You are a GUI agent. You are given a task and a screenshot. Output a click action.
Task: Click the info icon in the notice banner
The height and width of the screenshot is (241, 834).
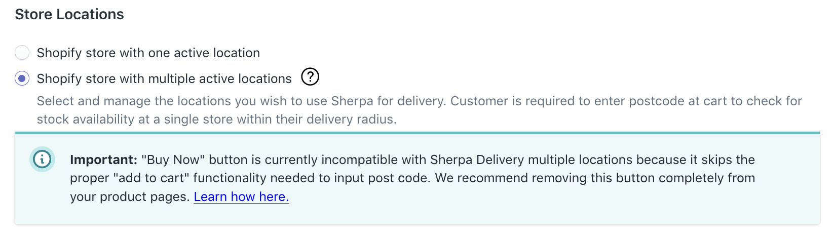(x=42, y=159)
